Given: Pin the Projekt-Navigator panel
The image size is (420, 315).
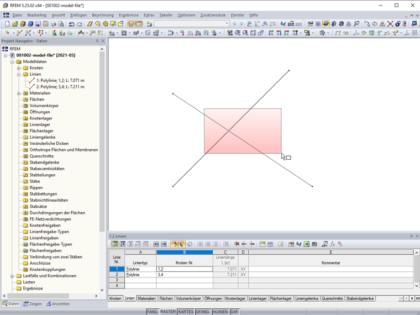Looking at the screenshot, I should click(97, 41).
